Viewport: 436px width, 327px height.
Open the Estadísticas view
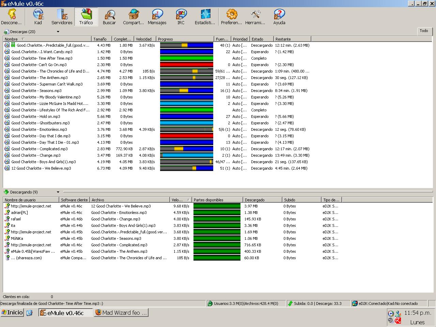point(205,17)
